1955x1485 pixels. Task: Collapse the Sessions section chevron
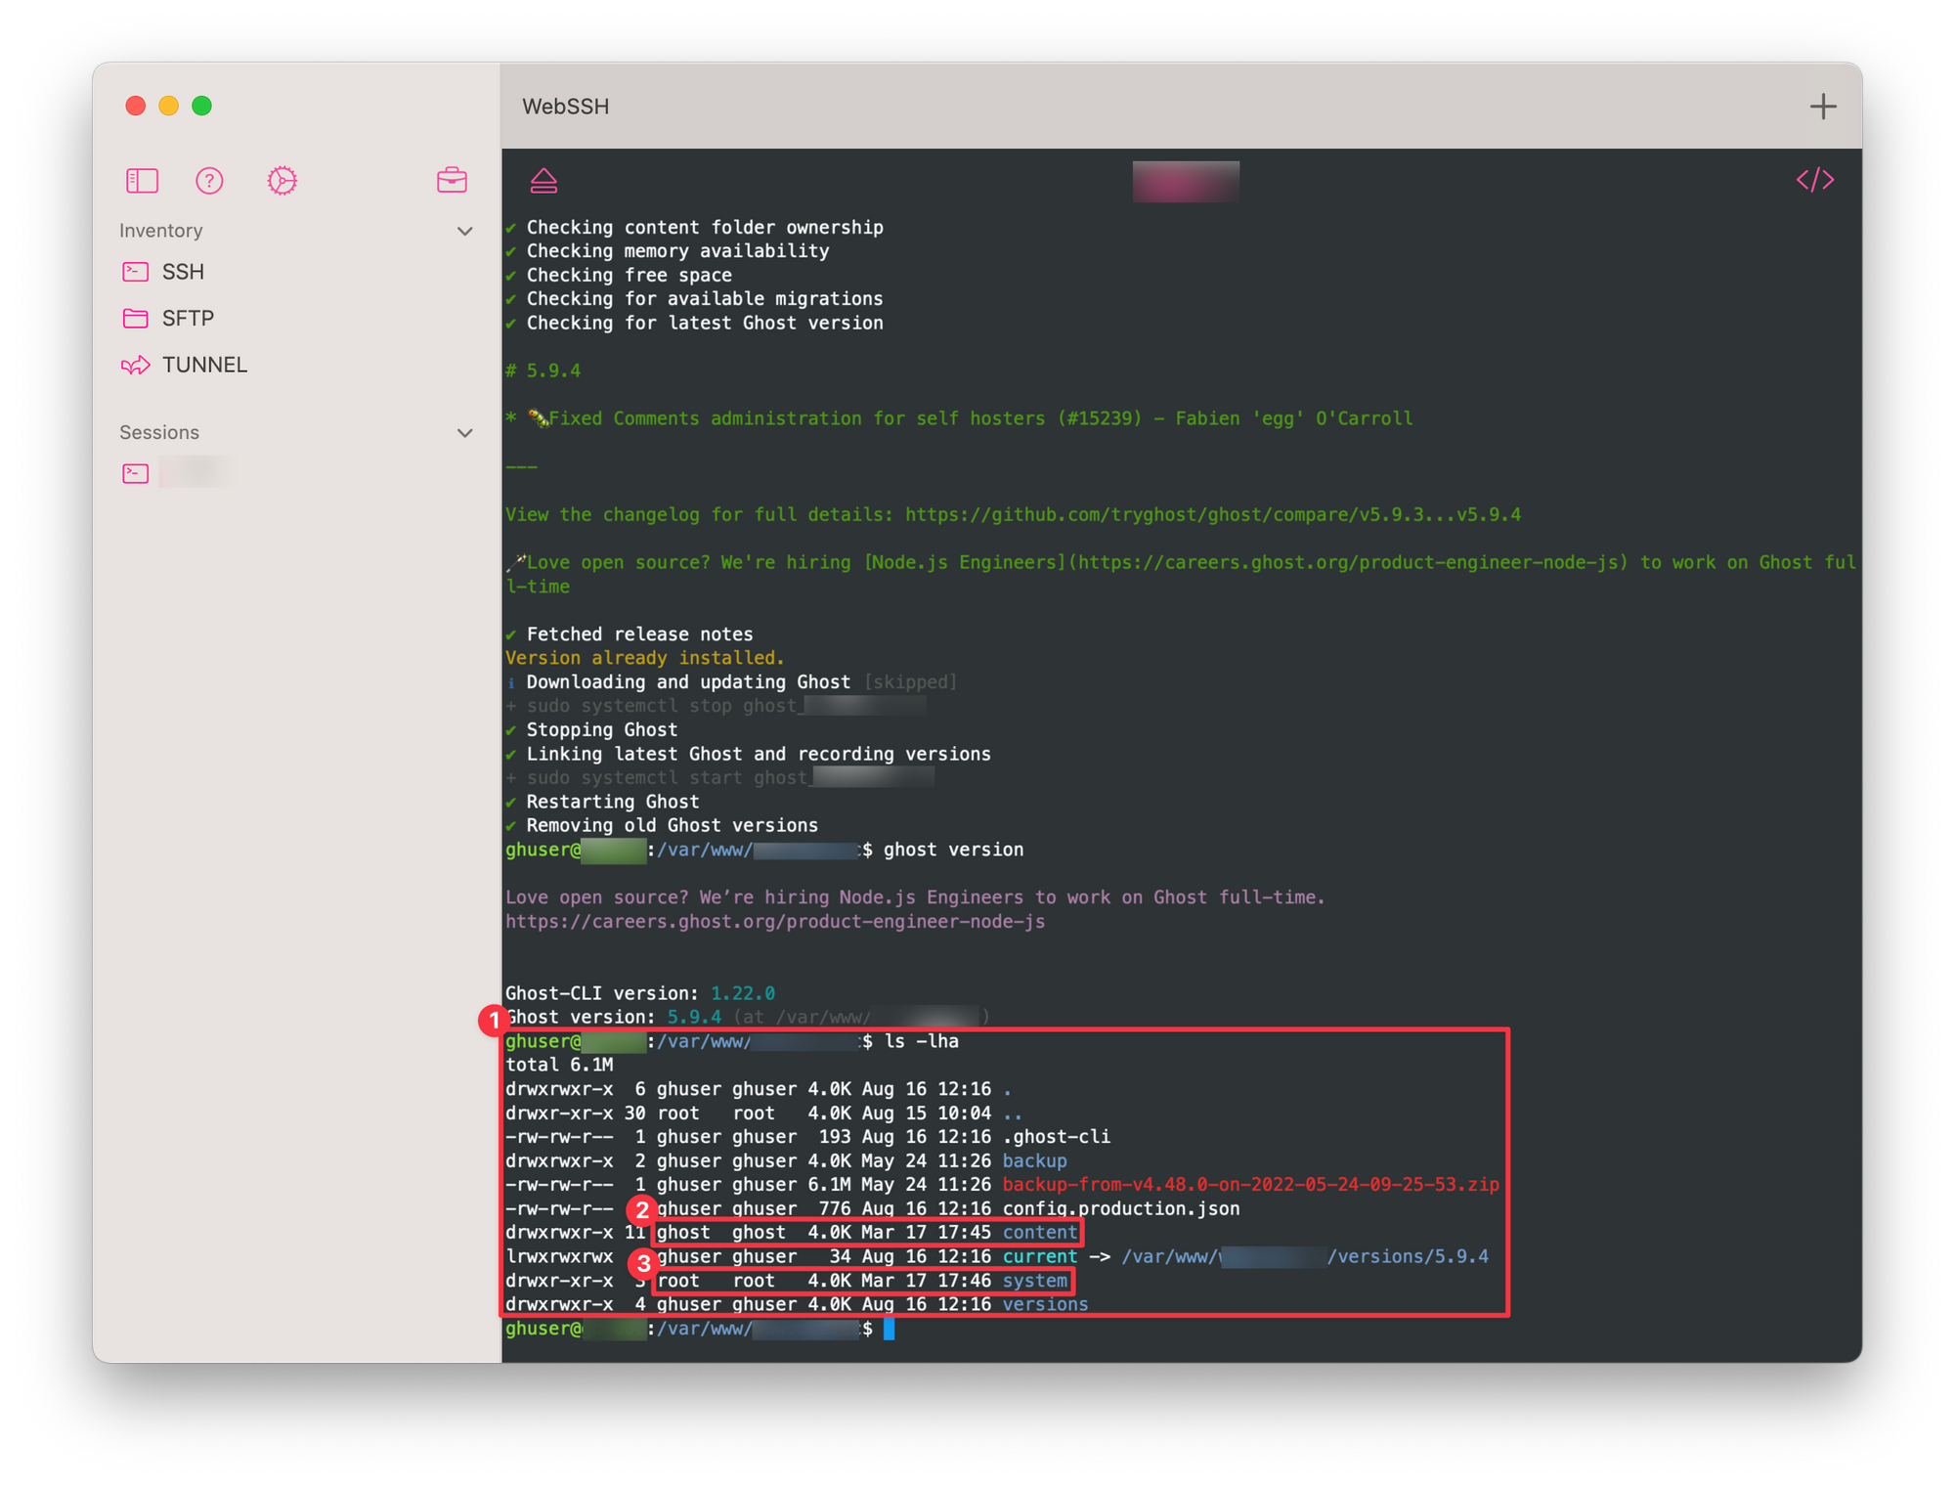pyautogui.click(x=465, y=433)
